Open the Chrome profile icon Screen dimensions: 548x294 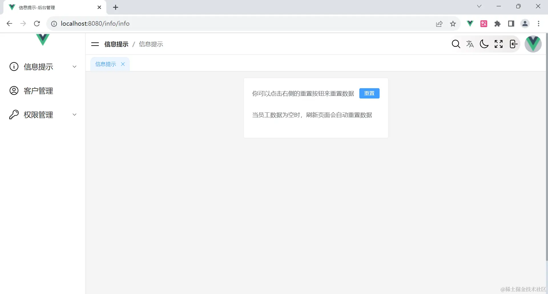pyautogui.click(x=525, y=24)
